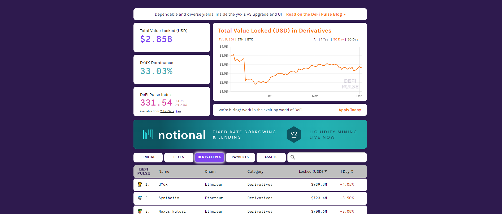Click the magnifier icon in search box
This screenshot has width=502, height=214.
click(x=293, y=157)
